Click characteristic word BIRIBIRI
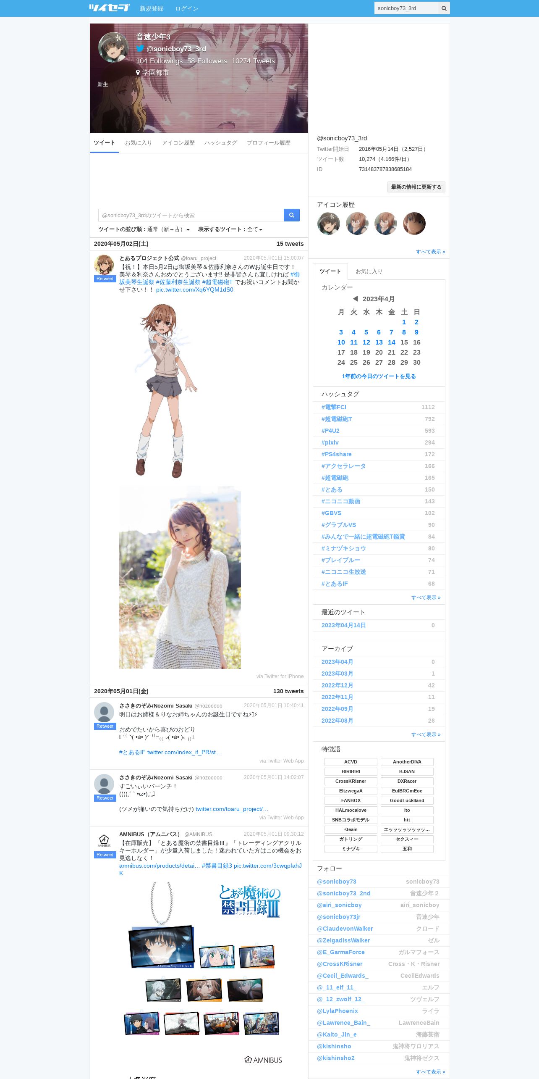 tap(351, 771)
